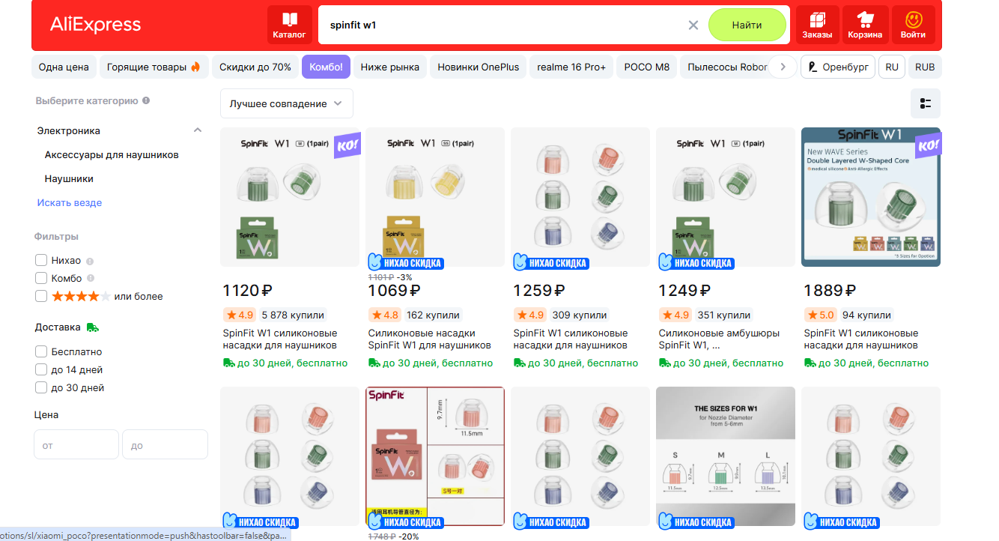Enable the Нихао filter checkbox

[x=41, y=260]
